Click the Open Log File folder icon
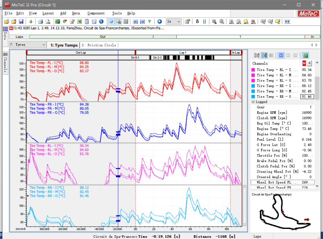 click(7, 21)
